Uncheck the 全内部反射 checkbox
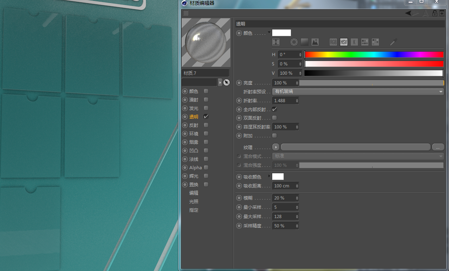The image size is (449, 271). 274,109
